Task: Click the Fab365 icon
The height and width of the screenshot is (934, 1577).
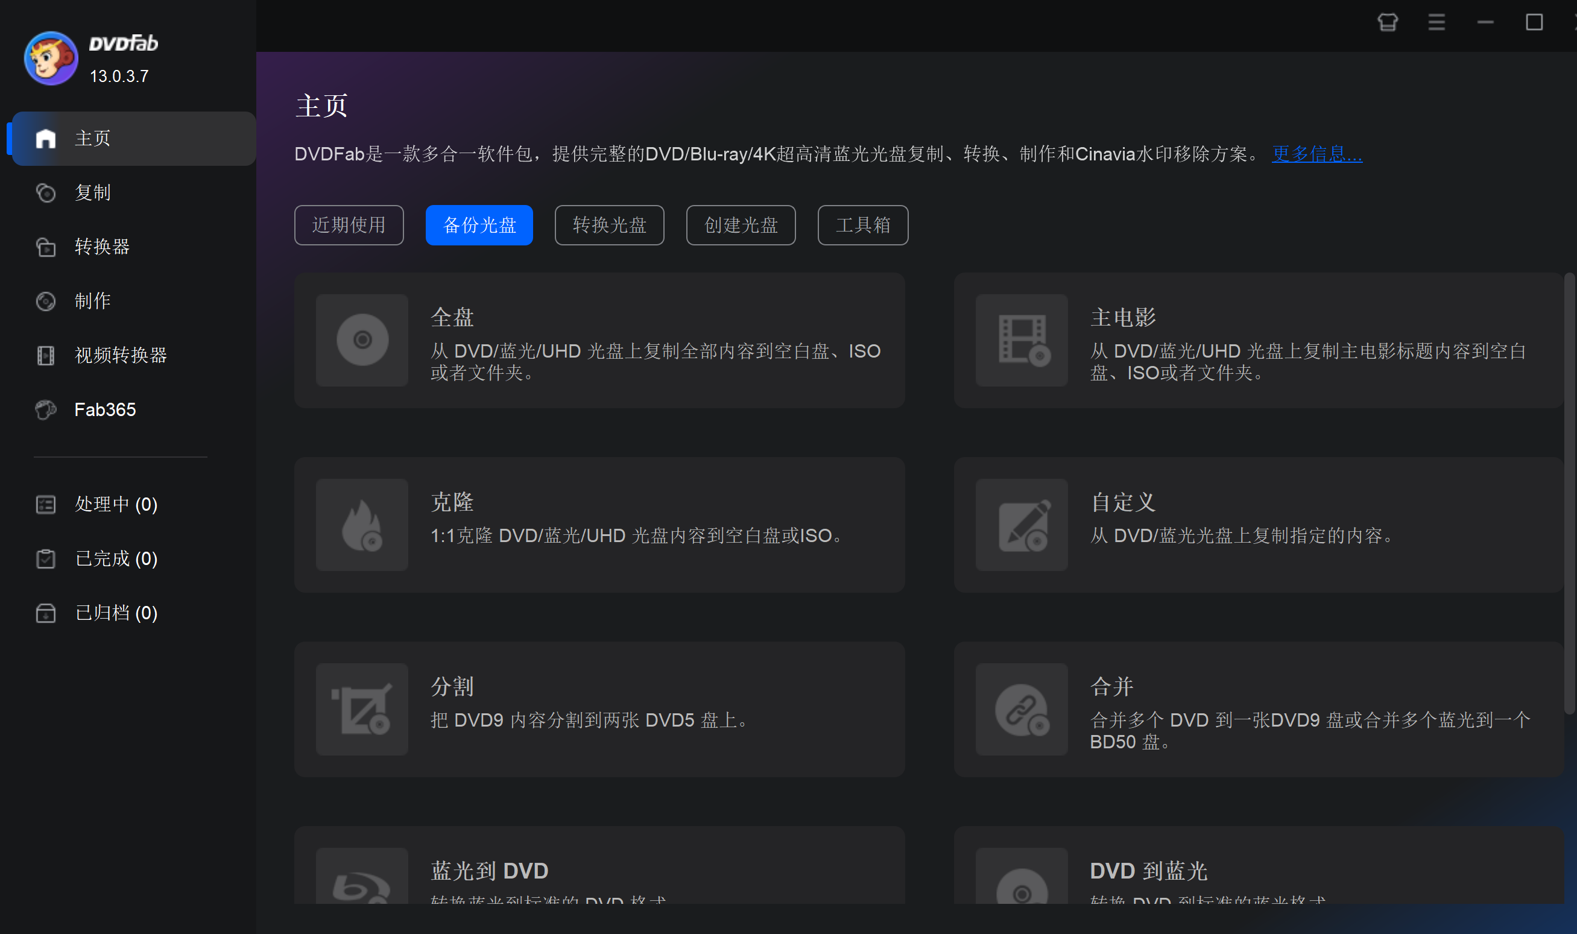Action: [x=46, y=410]
